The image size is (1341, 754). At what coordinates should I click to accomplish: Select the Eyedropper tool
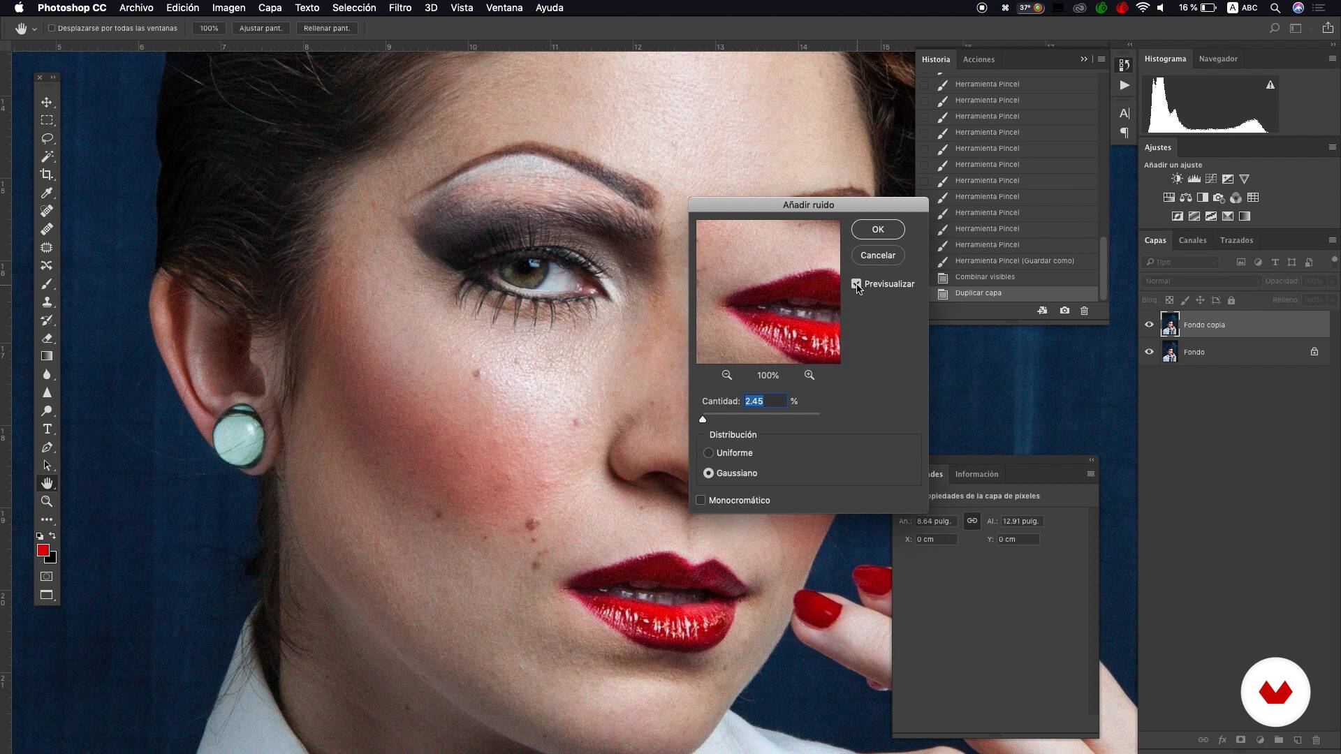pyautogui.click(x=47, y=193)
